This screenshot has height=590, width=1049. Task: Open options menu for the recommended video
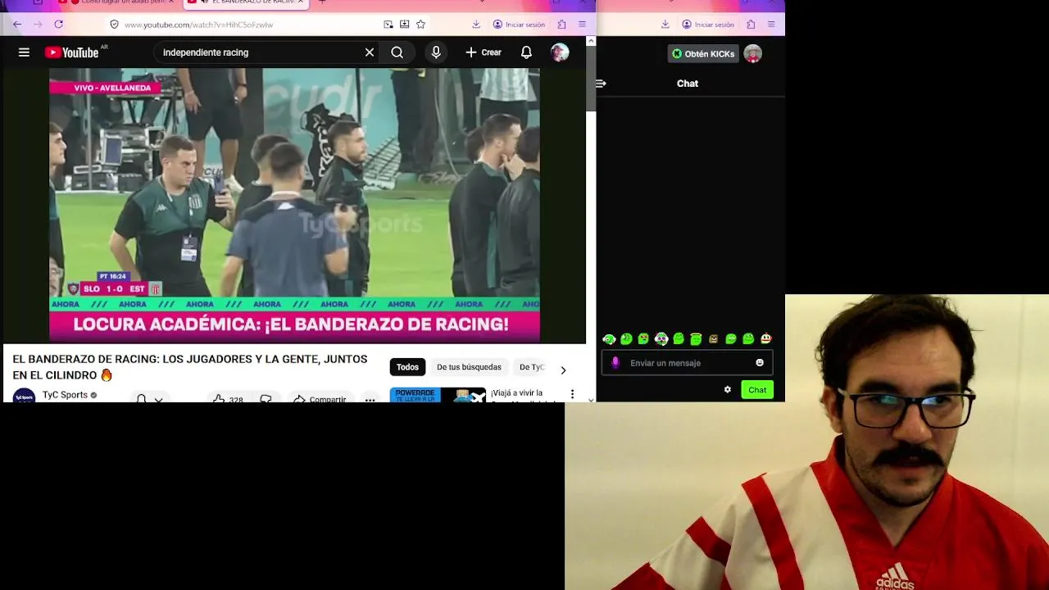tap(572, 394)
